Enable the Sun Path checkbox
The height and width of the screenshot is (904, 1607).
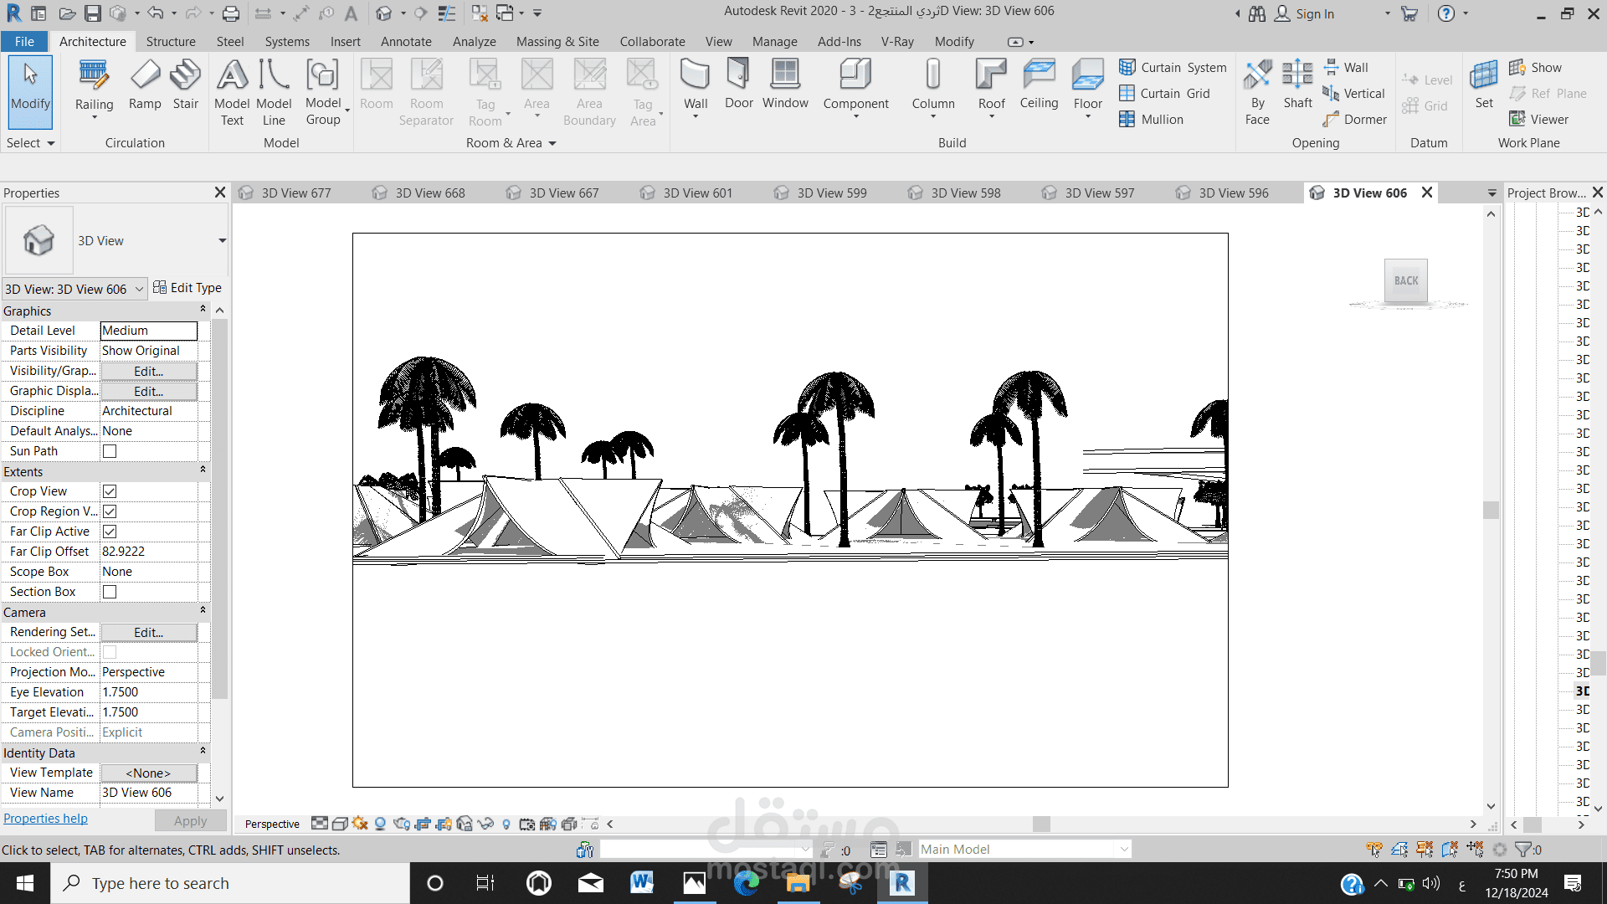pos(110,451)
